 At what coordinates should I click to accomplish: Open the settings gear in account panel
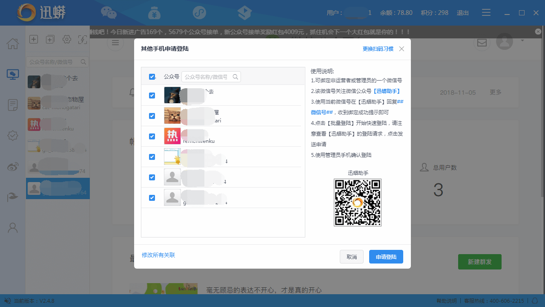point(66,40)
